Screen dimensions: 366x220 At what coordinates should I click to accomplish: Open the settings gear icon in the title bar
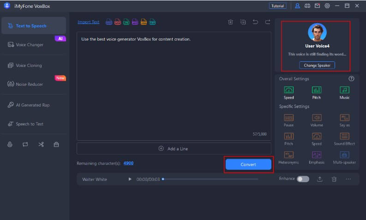tap(327, 6)
